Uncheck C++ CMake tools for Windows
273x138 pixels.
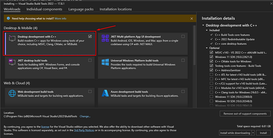click(211, 61)
